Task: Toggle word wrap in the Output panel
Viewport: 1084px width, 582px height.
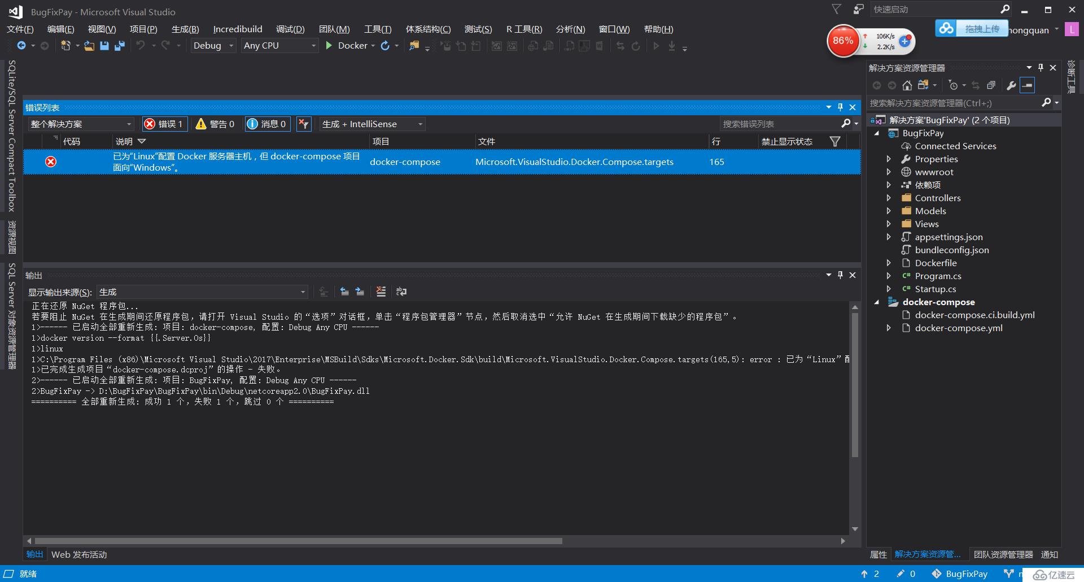Action: [x=401, y=292]
